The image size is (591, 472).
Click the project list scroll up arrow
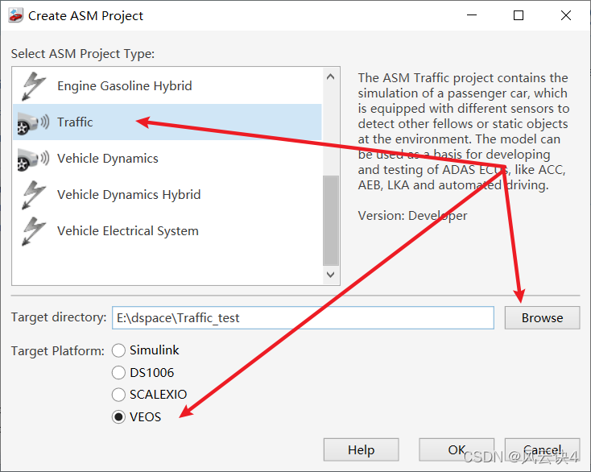[x=331, y=77]
